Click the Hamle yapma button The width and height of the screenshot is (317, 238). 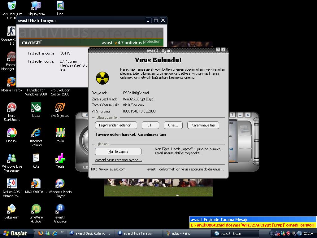(x=118, y=152)
